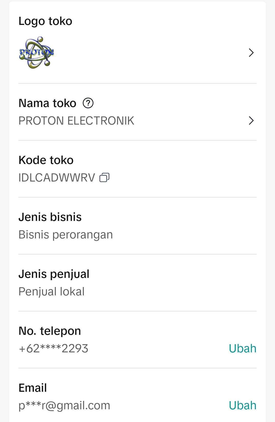Tap Ubah next to email address
This screenshot has width=275, height=422.
click(242, 405)
